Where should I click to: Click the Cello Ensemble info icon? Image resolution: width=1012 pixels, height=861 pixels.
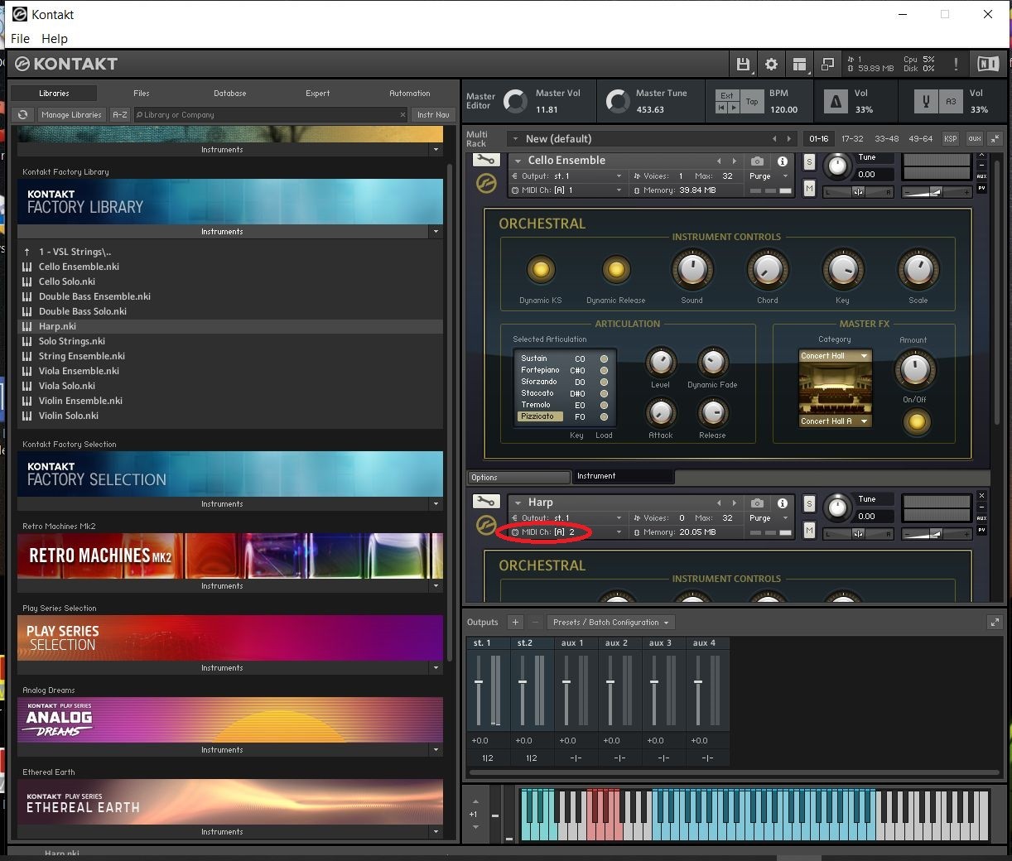pyautogui.click(x=782, y=161)
